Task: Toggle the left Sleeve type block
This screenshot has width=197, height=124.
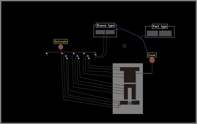Action: pyautogui.click(x=100, y=32)
